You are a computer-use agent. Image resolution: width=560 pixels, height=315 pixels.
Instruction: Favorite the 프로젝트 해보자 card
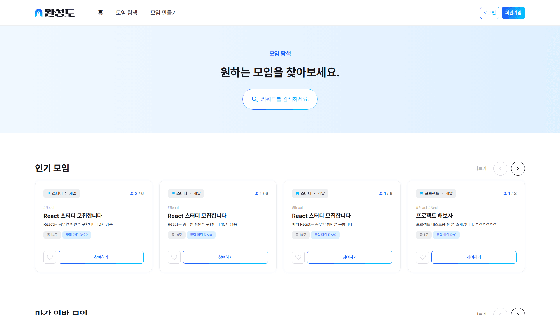(423, 257)
